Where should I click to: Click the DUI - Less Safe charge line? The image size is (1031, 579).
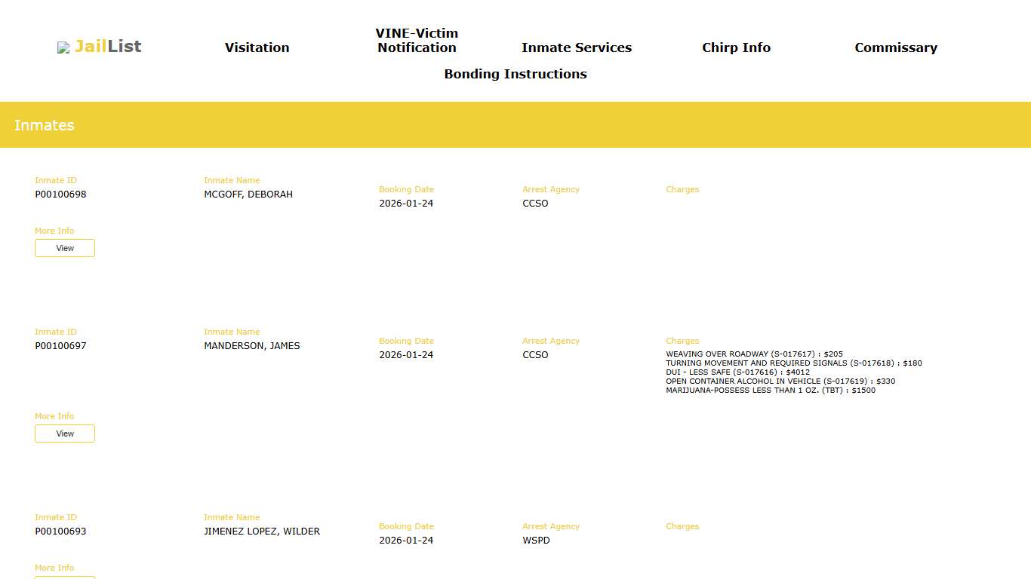click(x=737, y=372)
